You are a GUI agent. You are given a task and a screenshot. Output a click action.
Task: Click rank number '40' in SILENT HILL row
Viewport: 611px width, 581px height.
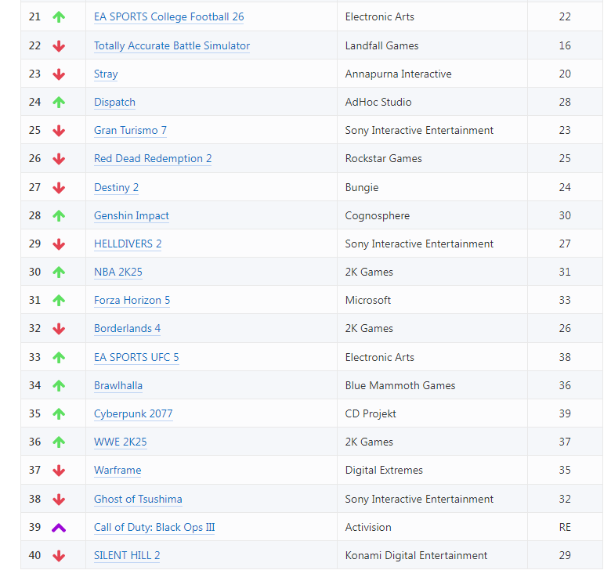34,555
